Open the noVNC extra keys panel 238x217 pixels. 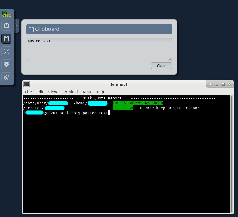point(6,26)
